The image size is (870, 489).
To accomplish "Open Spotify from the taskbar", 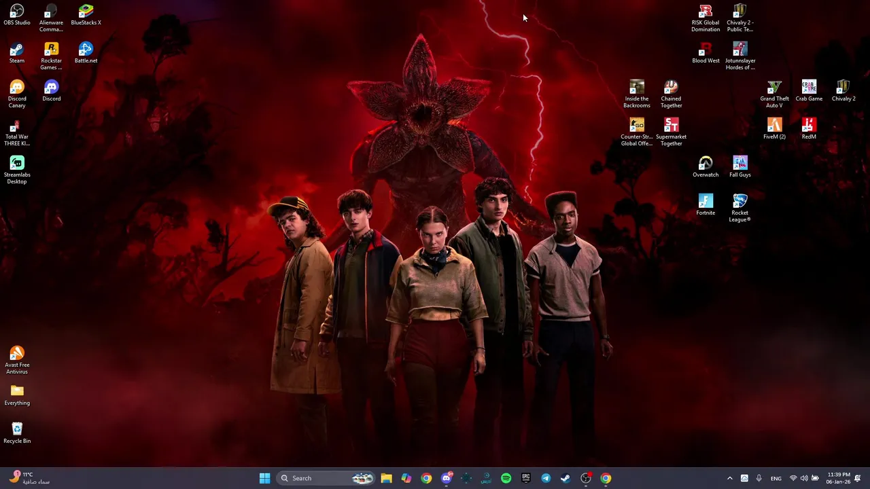I will 506,478.
